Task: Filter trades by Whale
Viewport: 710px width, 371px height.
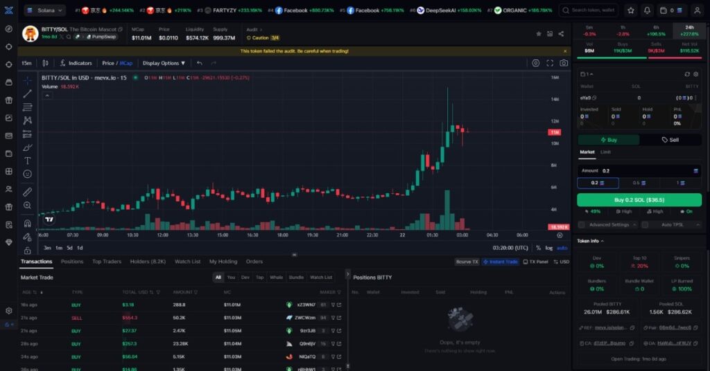Action: 276,278
